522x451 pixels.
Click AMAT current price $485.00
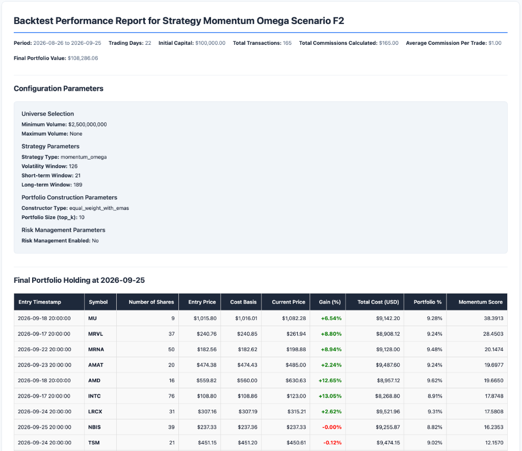pos(285,365)
